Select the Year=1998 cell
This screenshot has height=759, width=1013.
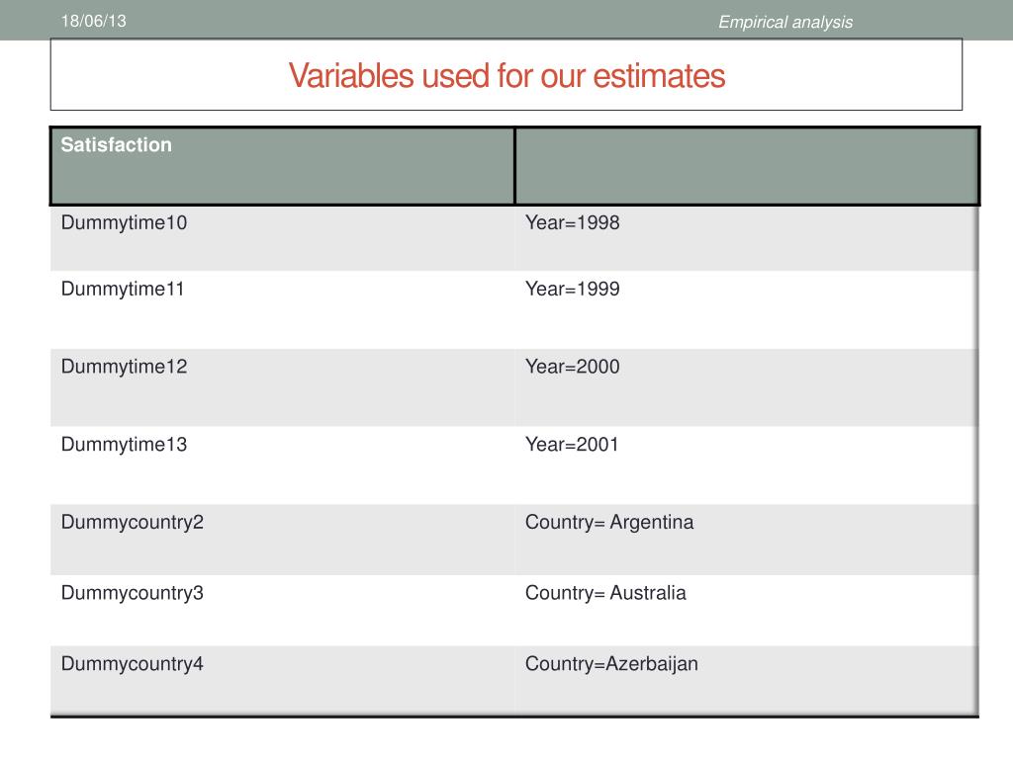pyautogui.click(x=747, y=238)
